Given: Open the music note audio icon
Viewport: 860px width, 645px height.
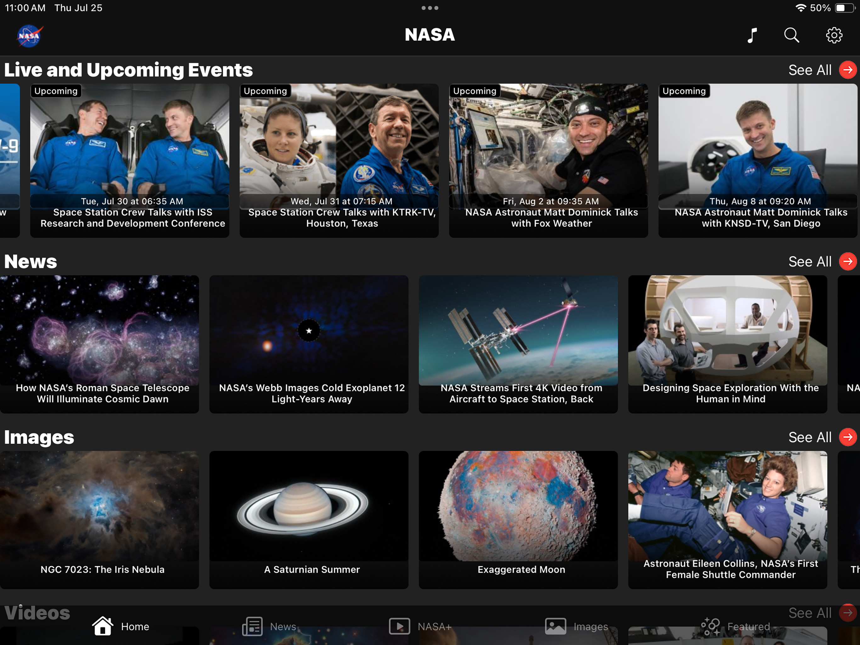Looking at the screenshot, I should click(752, 35).
